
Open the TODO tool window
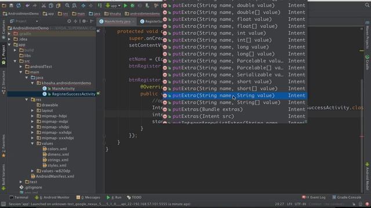click(134, 197)
